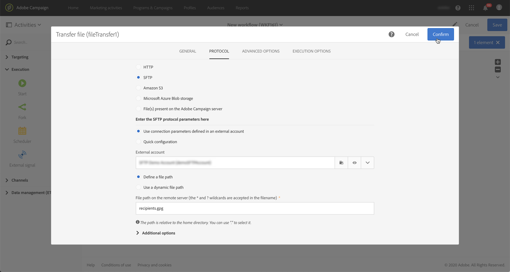This screenshot has width=510, height=272.
Task: Open the notifications bell
Action: pyautogui.click(x=485, y=8)
